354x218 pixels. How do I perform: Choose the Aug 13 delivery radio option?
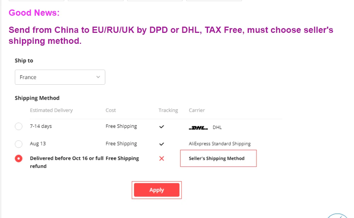click(x=19, y=144)
